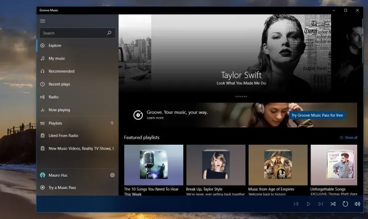Click the headphones icon beside Recommended
The width and height of the screenshot is (368, 219).
(x=42, y=71)
